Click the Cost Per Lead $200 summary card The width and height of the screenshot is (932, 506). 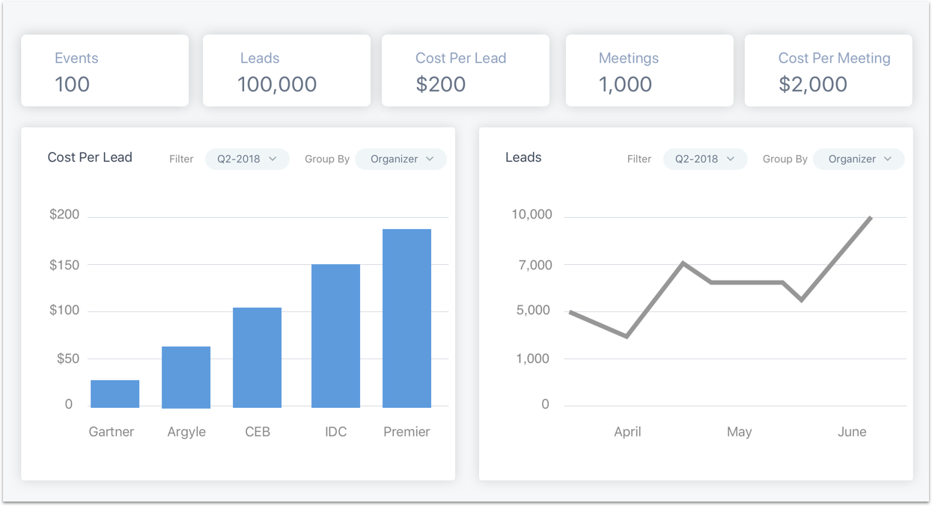[x=466, y=70]
